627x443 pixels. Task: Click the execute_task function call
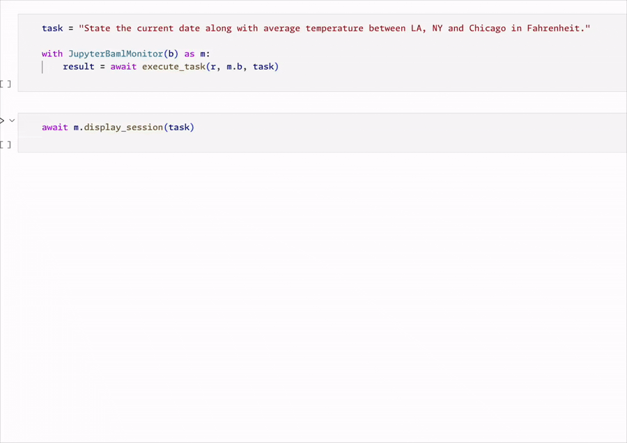coord(173,67)
